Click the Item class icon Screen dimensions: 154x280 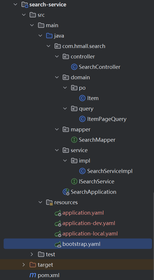tap(82, 98)
